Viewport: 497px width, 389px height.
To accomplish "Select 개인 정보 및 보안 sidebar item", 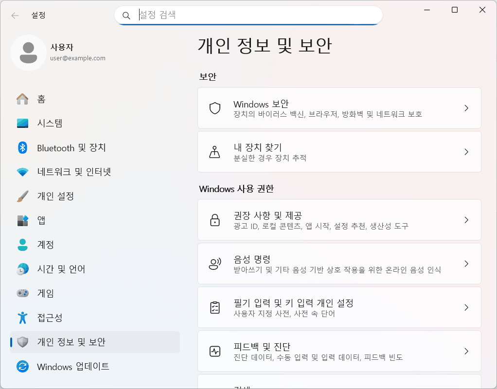I will (x=95, y=342).
